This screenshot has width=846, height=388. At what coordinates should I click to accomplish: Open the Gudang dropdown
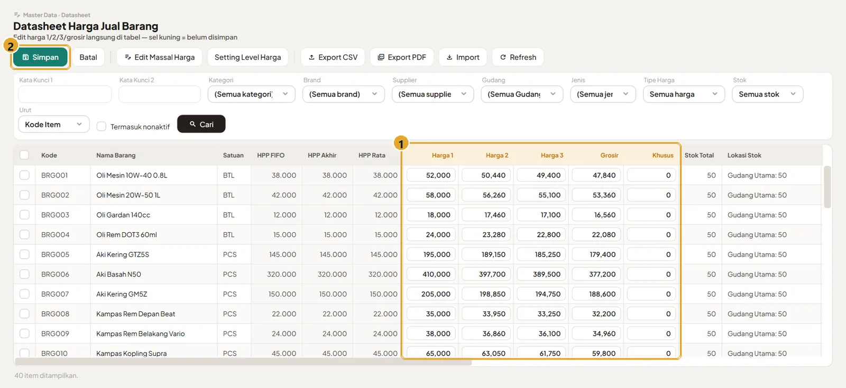pos(522,94)
